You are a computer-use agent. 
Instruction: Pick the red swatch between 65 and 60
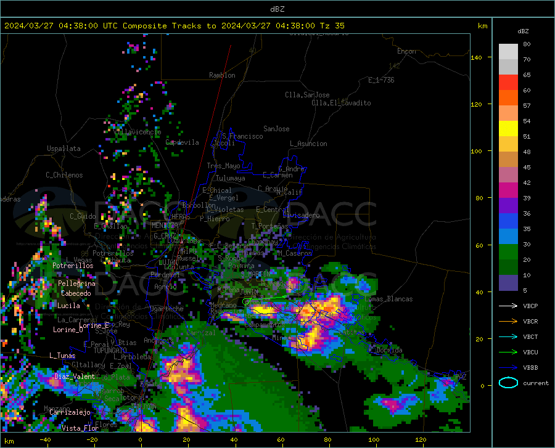tap(508, 83)
